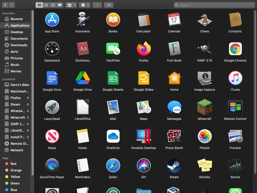257x193 pixels.
Task: Open Siri app icon
Action: pyautogui.click(x=144, y=165)
